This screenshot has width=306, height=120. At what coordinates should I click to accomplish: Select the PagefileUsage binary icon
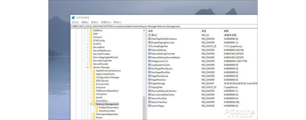click(149, 83)
